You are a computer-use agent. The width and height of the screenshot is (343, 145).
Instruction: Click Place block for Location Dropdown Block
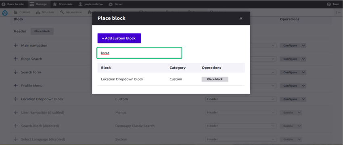tap(215, 79)
